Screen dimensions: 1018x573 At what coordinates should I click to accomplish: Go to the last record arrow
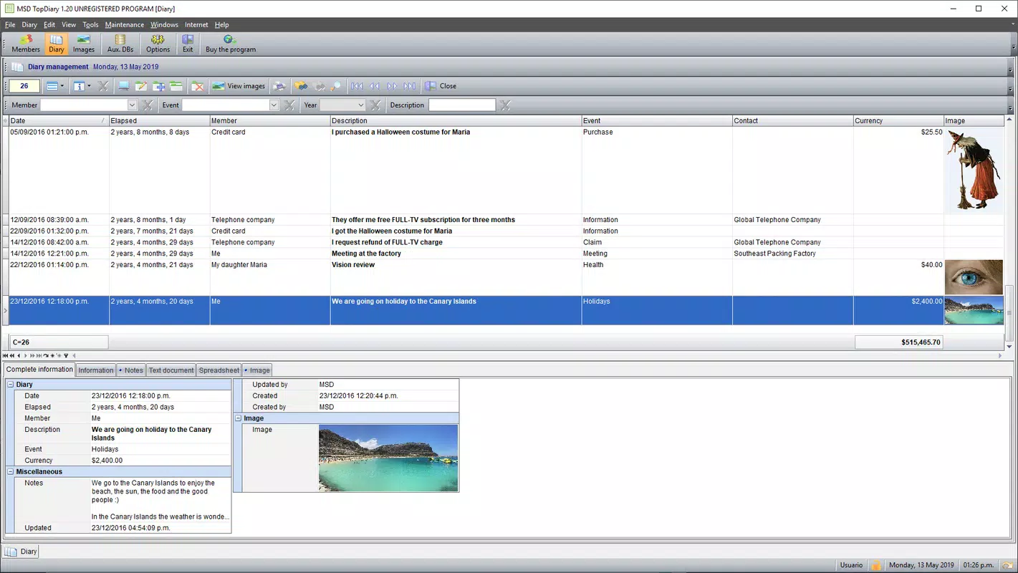click(409, 86)
